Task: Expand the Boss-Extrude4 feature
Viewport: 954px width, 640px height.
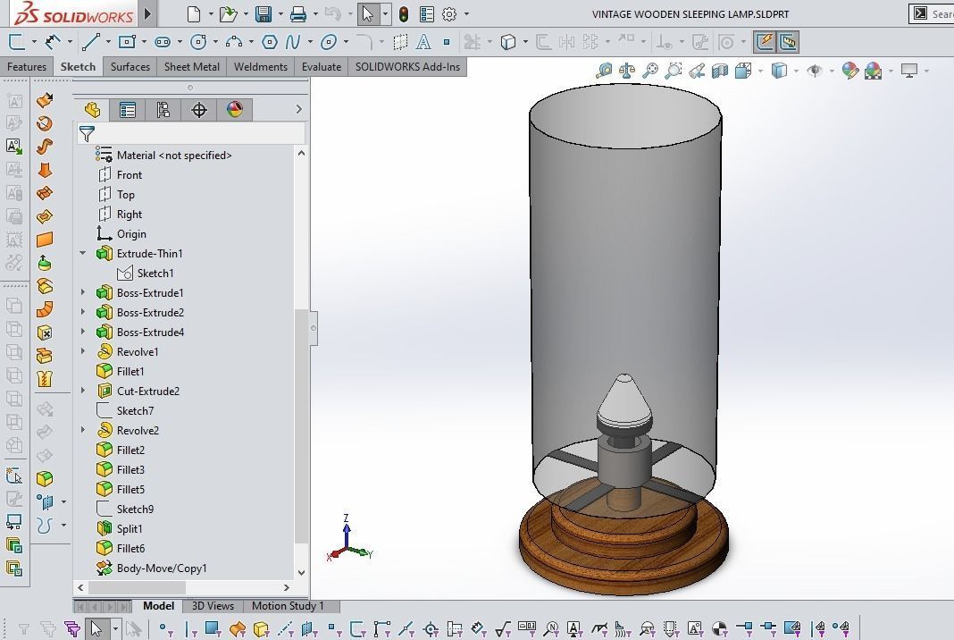Action: [x=83, y=332]
